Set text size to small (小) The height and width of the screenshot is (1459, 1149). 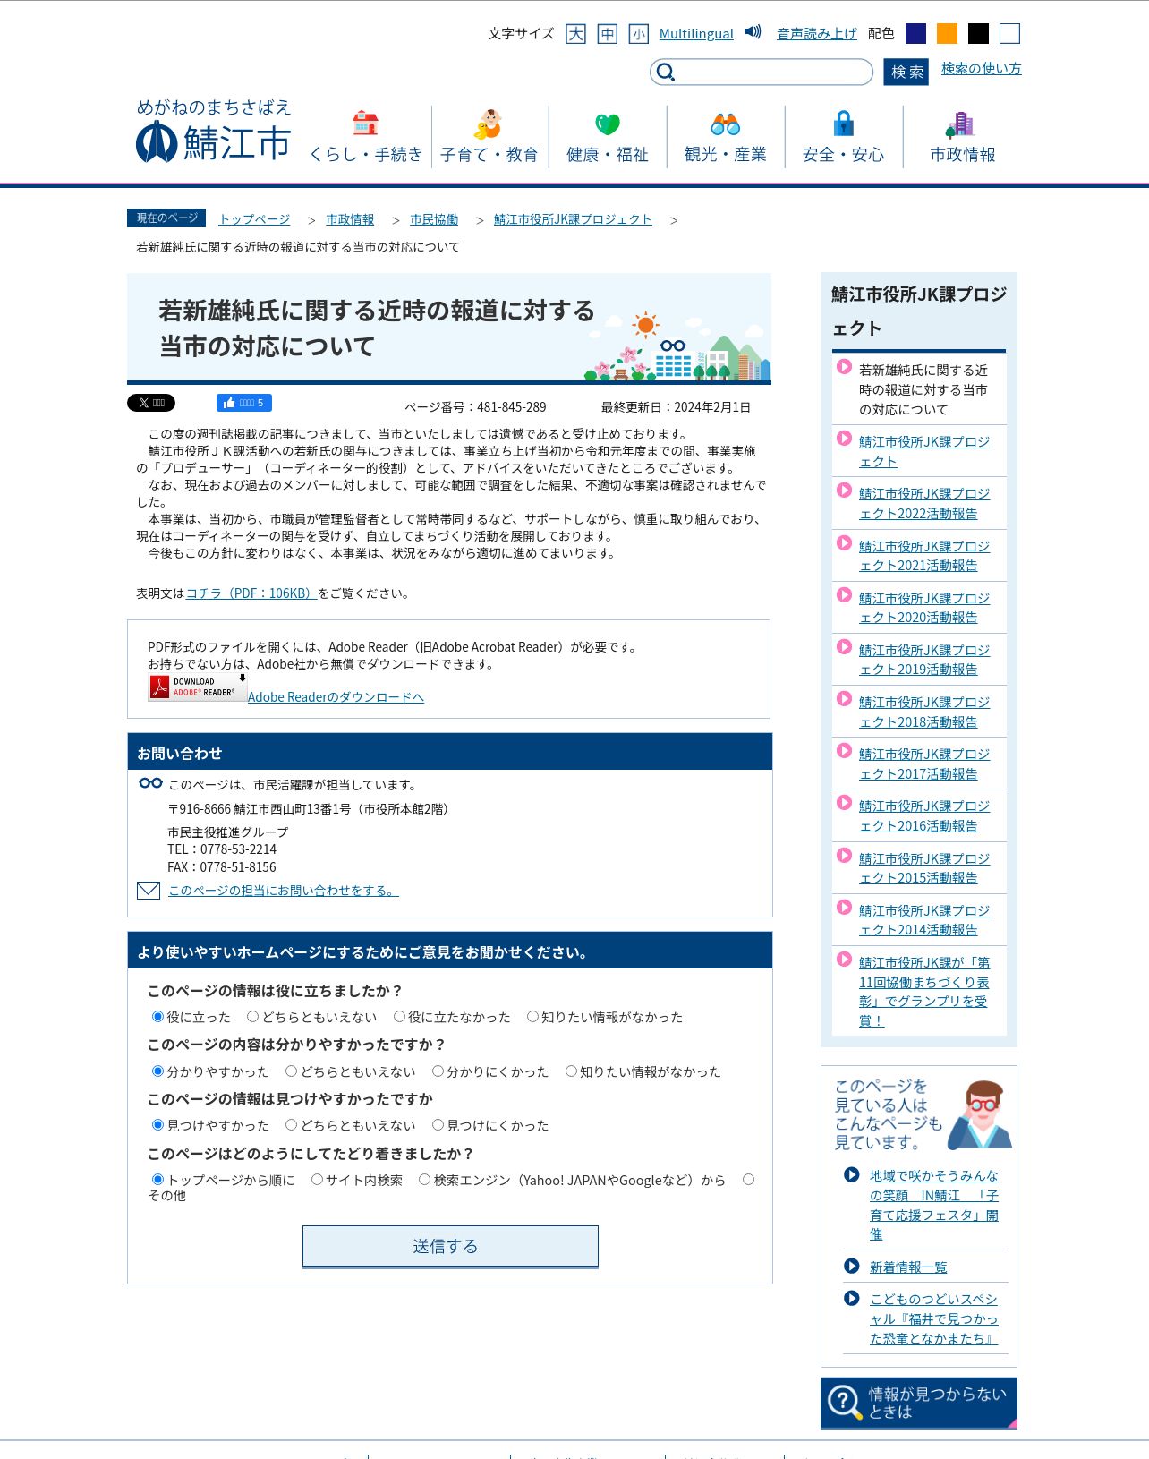tap(638, 34)
